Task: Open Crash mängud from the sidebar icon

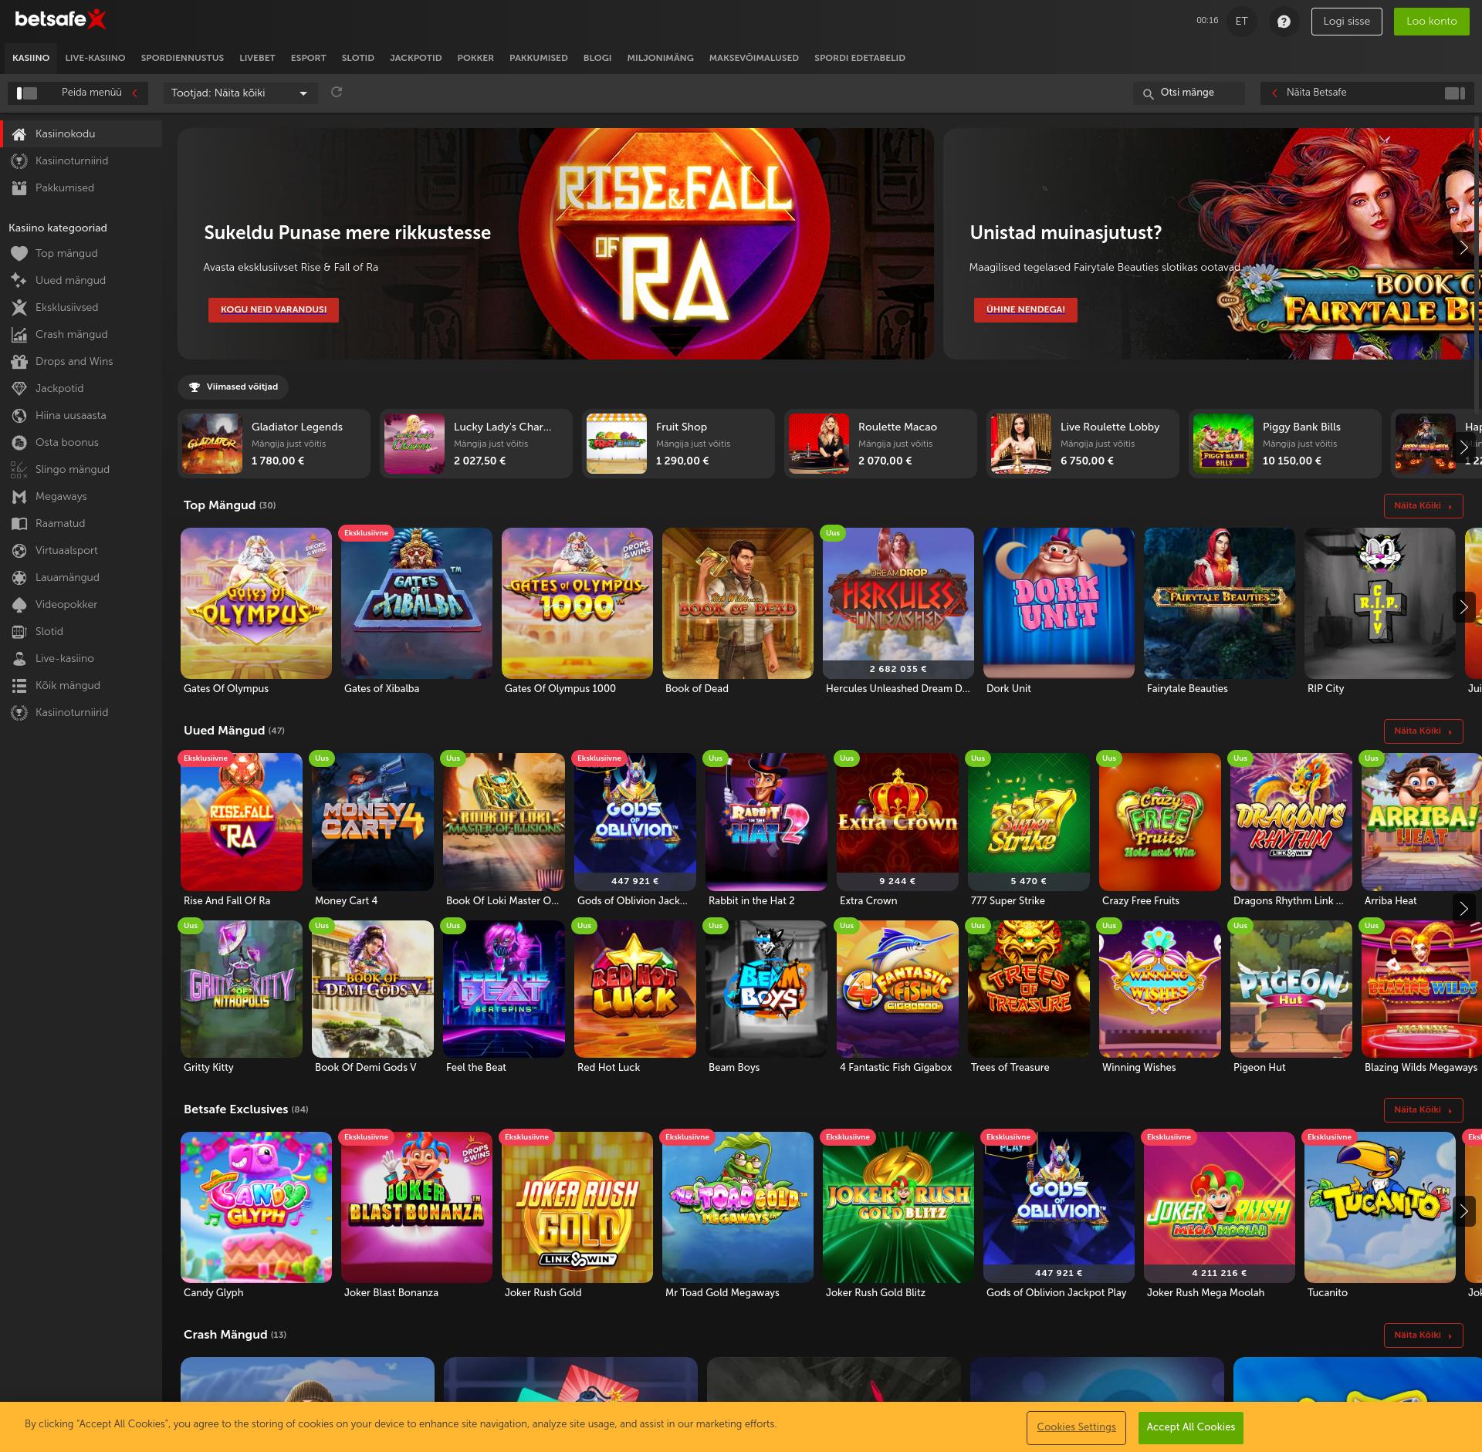Action: 19,334
